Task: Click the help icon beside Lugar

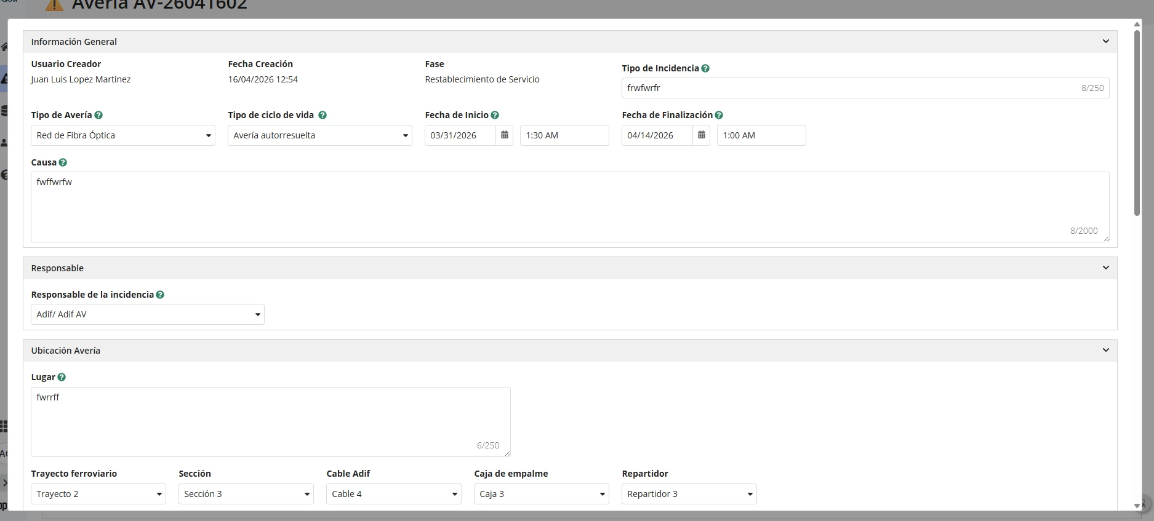Action: pos(62,377)
